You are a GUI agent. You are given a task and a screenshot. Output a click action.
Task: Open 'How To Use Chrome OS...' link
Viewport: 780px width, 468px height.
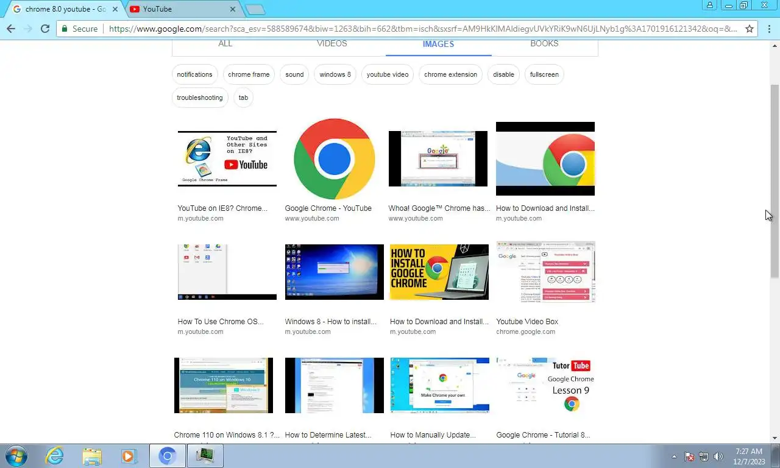[x=221, y=322]
